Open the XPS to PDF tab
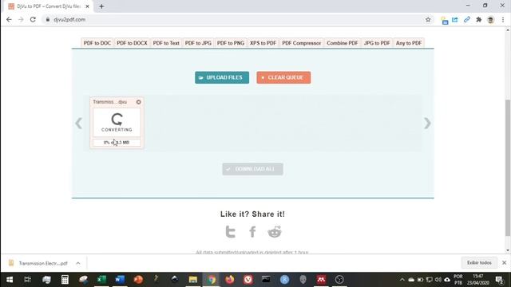The width and height of the screenshot is (511, 287). [x=263, y=43]
